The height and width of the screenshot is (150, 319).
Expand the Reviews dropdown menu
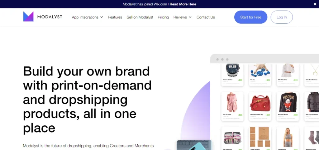pyautogui.click(x=183, y=17)
